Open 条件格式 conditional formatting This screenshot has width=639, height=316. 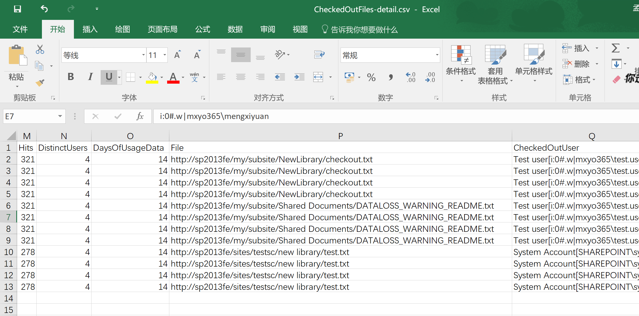[461, 64]
